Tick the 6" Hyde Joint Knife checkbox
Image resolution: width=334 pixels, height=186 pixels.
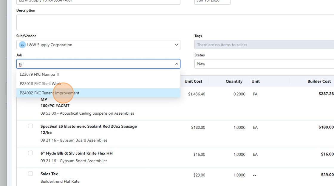[x=30, y=153]
